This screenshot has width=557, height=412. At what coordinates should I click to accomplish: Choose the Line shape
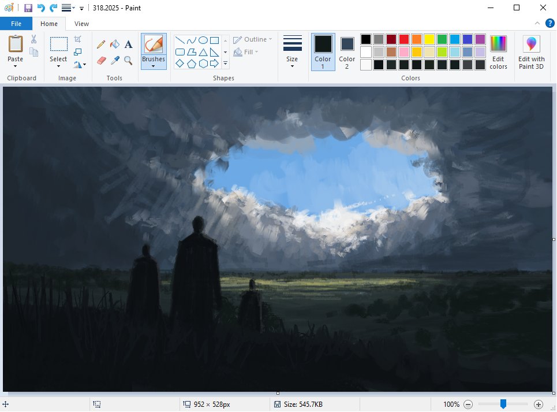click(180, 40)
